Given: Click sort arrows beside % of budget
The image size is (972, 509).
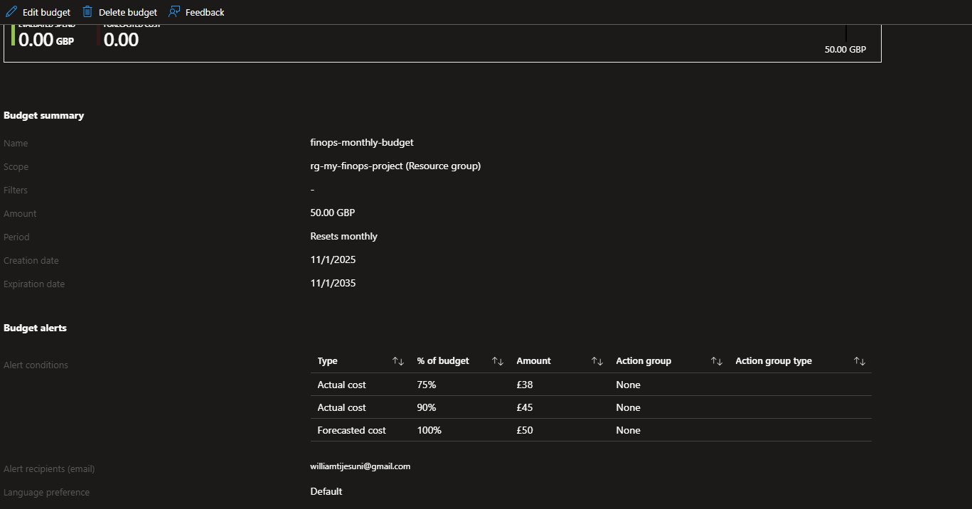Looking at the screenshot, I should pos(498,361).
